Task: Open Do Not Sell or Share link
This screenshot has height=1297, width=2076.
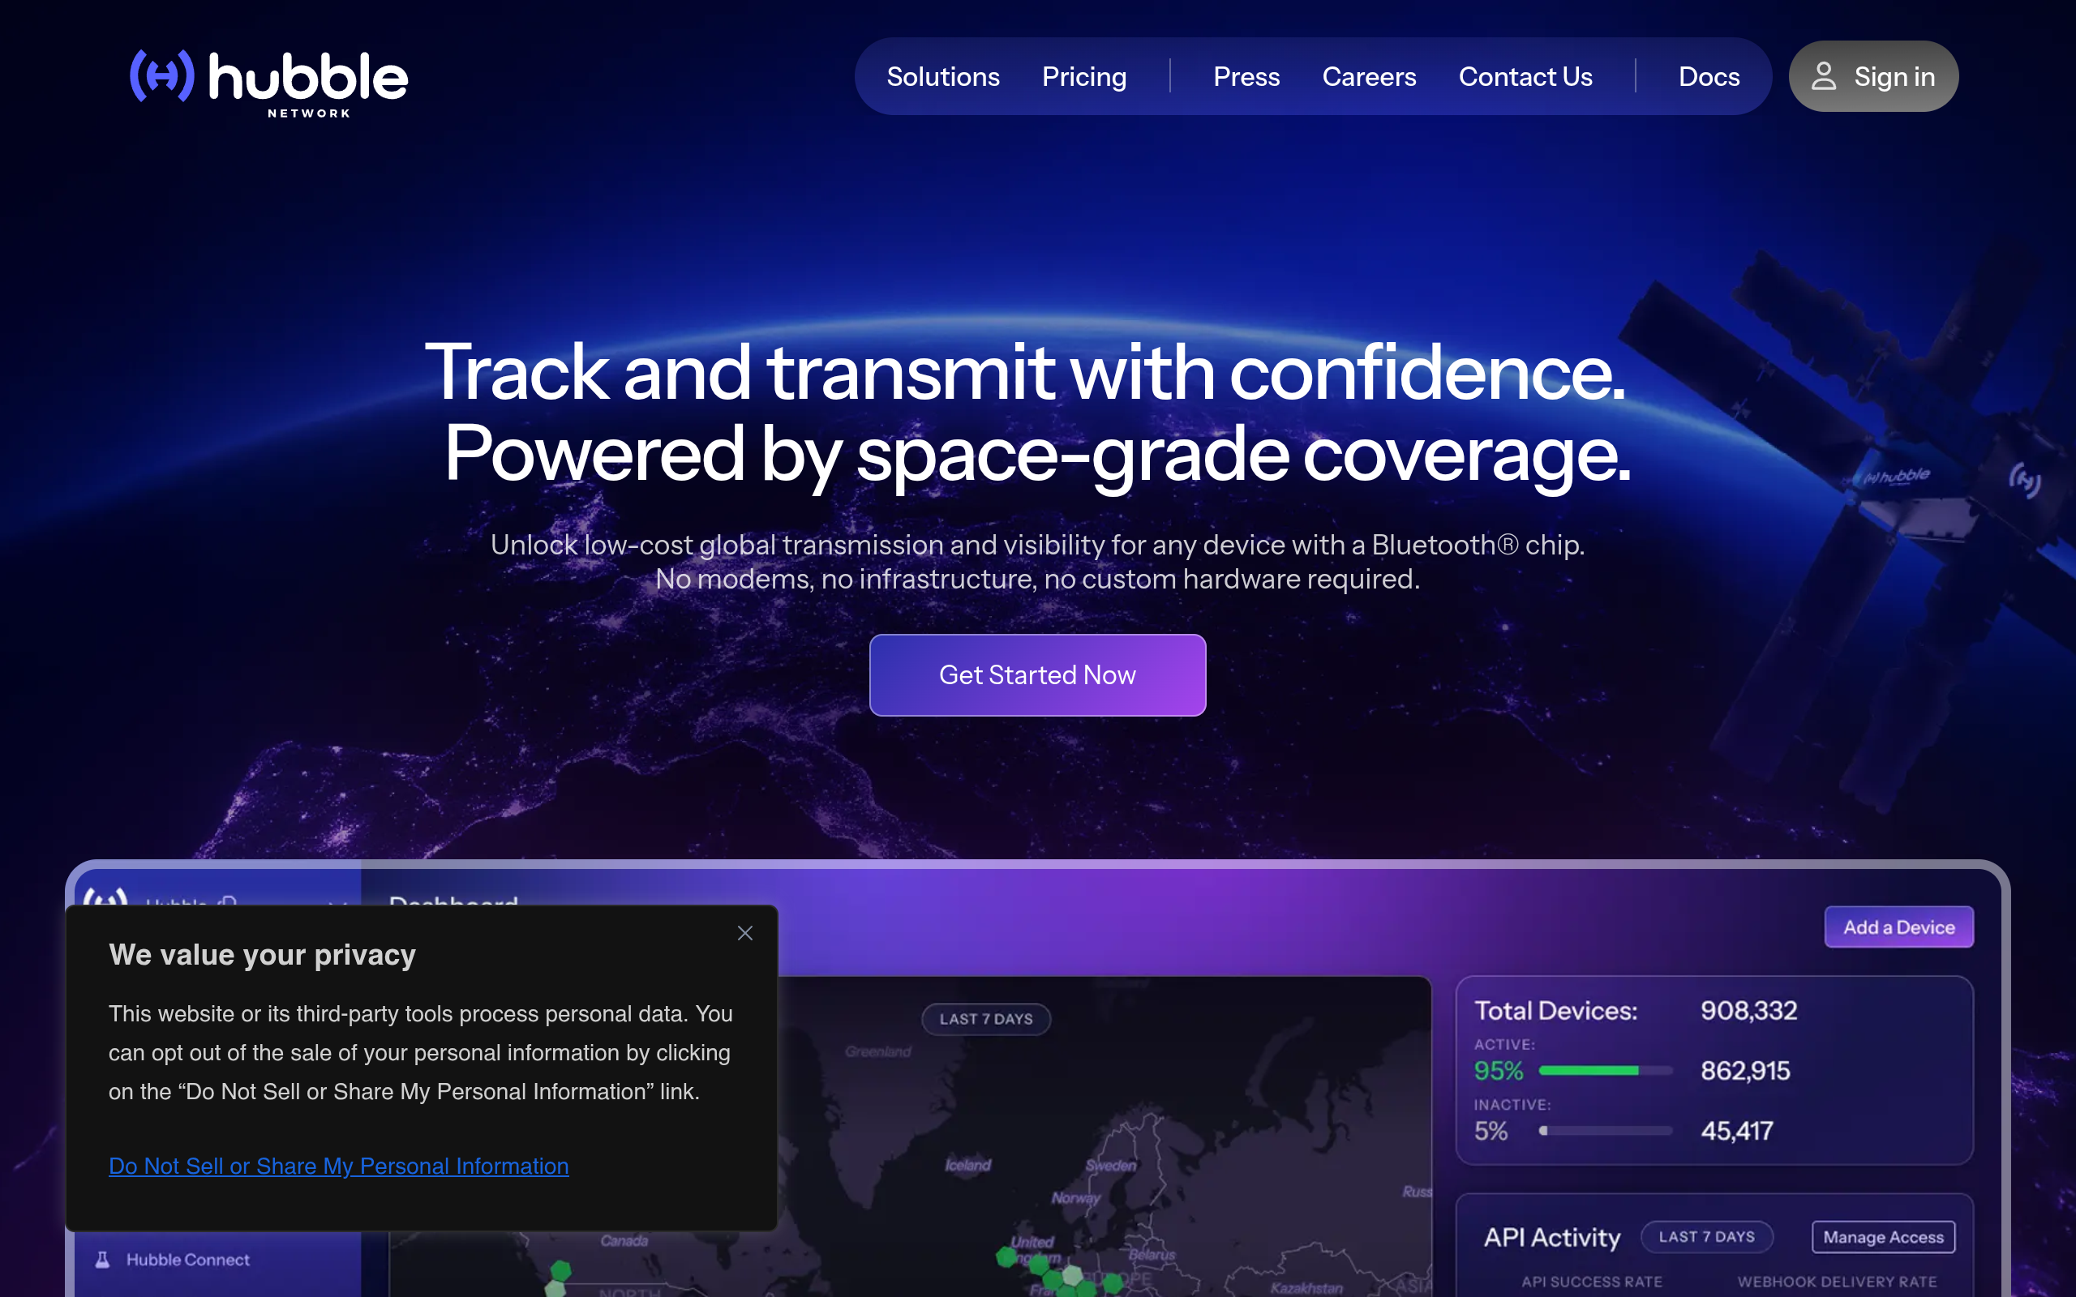Action: click(339, 1166)
